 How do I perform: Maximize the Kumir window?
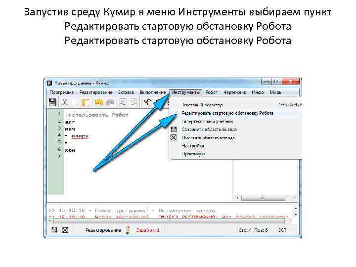276,82
